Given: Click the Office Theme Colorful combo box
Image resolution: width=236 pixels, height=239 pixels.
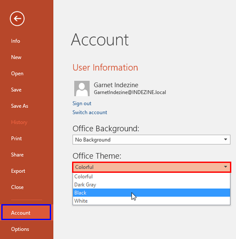Looking at the screenshot, I should tap(152, 167).
